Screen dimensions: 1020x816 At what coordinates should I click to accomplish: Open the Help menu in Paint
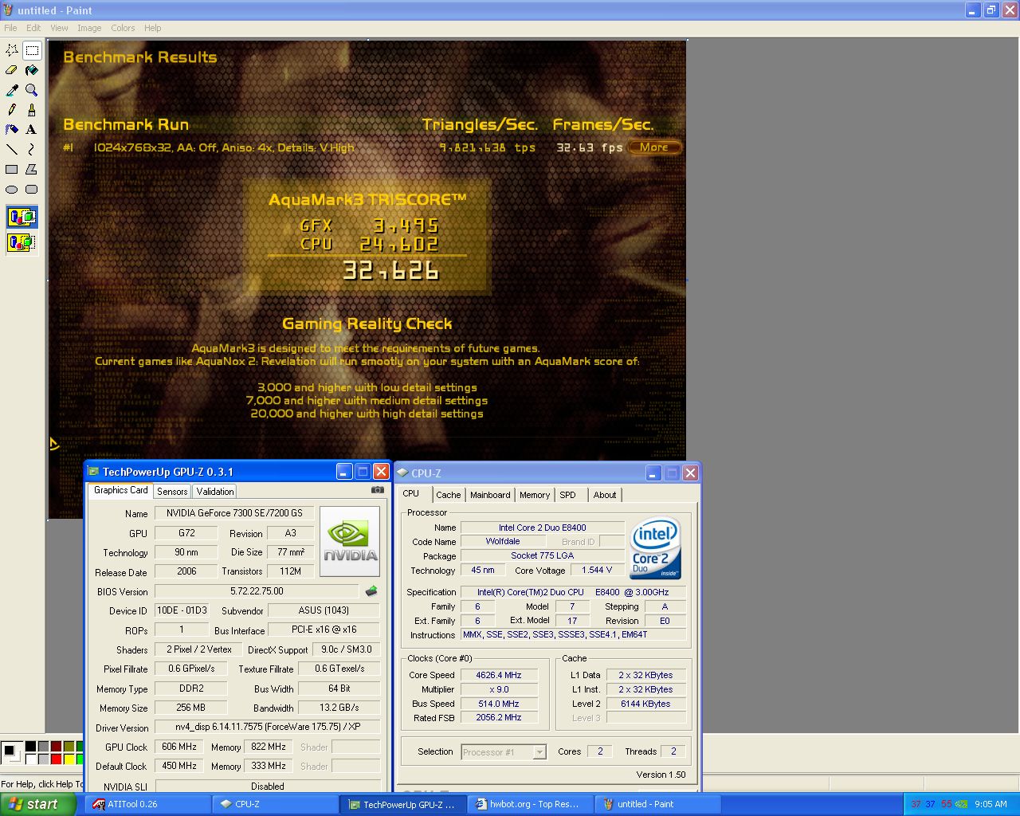pyautogui.click(x=152, y=28)
